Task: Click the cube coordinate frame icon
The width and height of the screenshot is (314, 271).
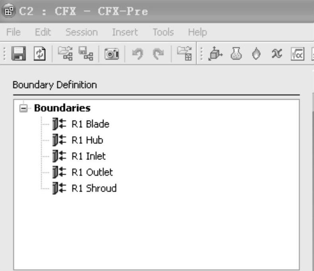Action: tap(215, 53)
